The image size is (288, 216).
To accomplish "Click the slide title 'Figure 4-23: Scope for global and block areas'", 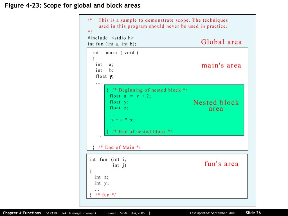I will pos(72,6).
